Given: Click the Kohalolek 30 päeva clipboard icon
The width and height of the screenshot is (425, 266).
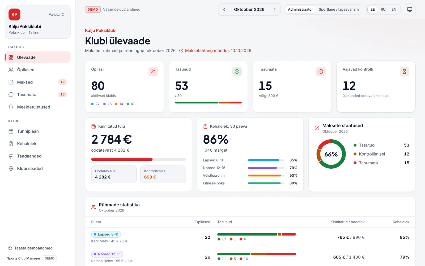Looking at the screenshot, I should (205, 127).
